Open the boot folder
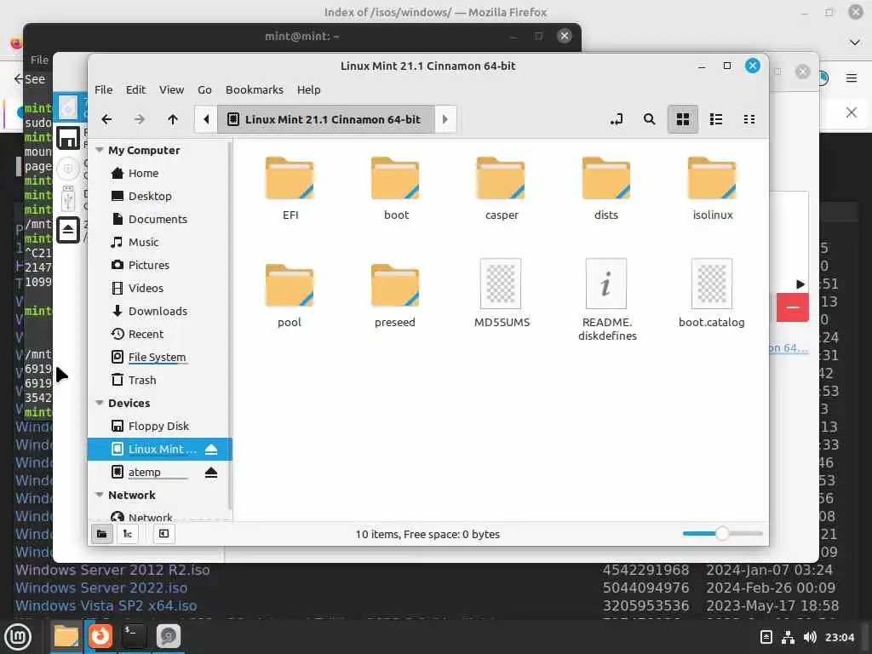The image size is (872, 654). (x=395, y=188)
